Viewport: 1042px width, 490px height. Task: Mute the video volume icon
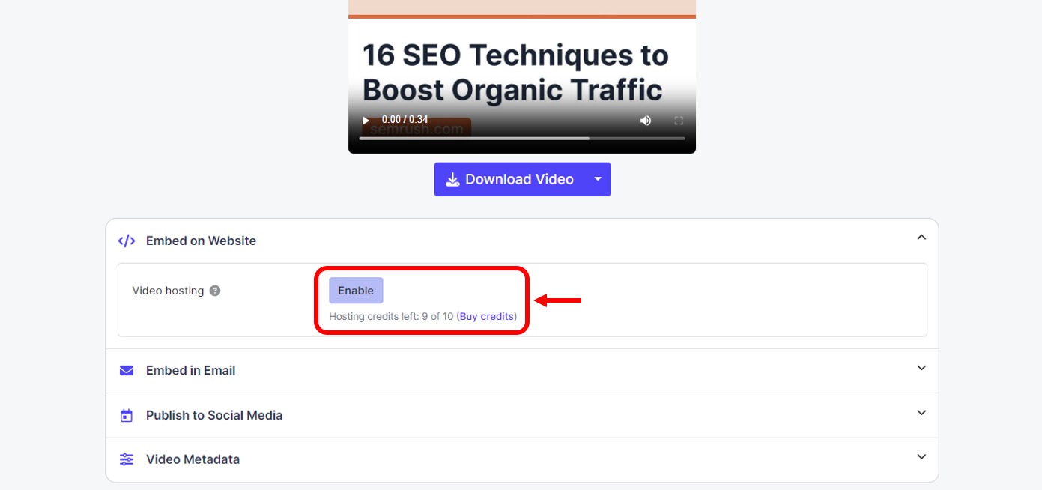pos(645,120)
